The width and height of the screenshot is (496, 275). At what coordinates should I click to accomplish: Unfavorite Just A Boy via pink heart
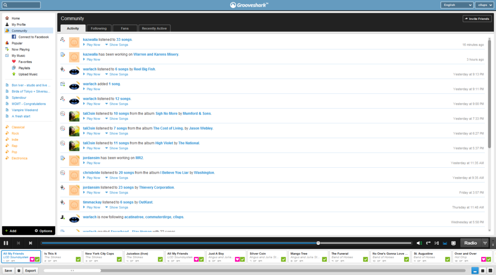[x=237, y=259]
